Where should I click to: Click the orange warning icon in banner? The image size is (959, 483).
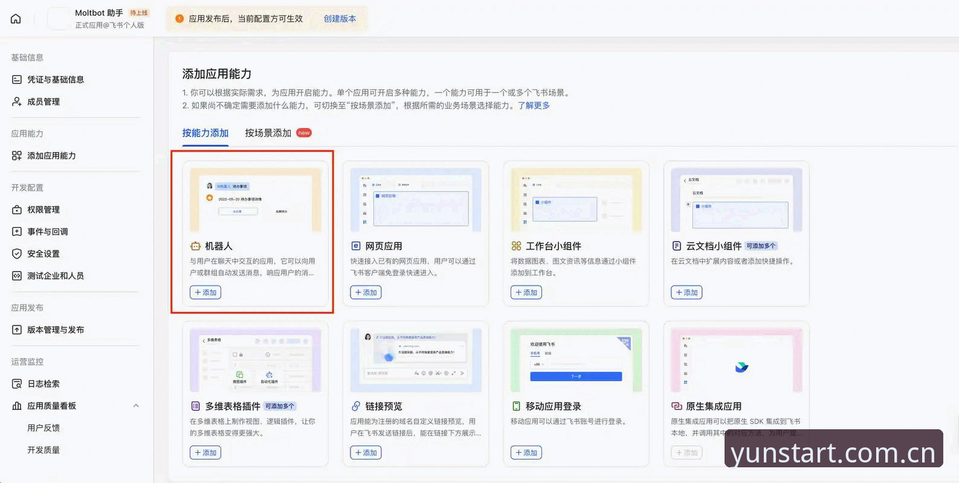point(179,19)
